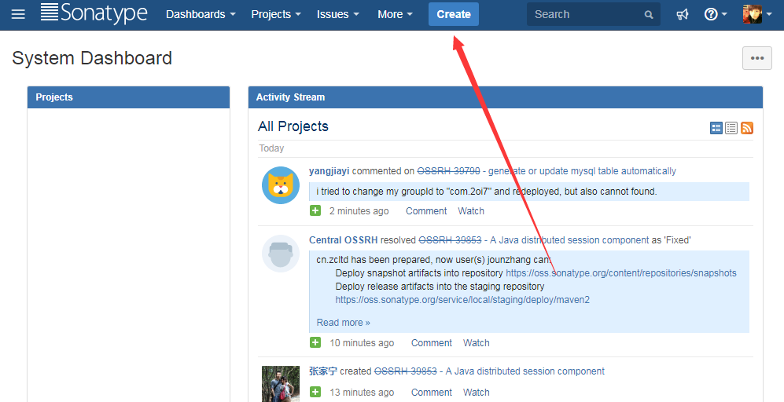Click yangjiayi's cat avatar
Viewport: 784px width, 402px height.
click(x=281, y=185)
